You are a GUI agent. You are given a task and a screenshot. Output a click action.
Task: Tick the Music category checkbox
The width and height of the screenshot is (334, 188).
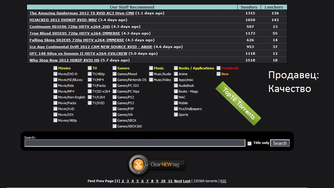151,68
